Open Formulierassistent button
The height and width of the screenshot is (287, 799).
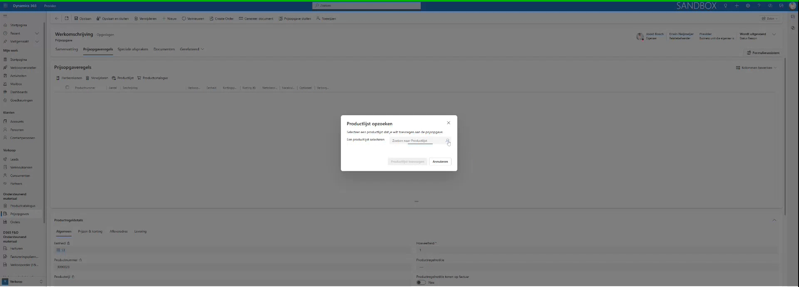click(x=763, y=53)
